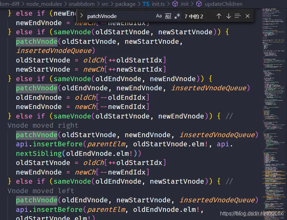Viewport: 287px width, 220px height.
Task: Click newCh[++newStartIdx] assignment
Action: tap(91, 69)
